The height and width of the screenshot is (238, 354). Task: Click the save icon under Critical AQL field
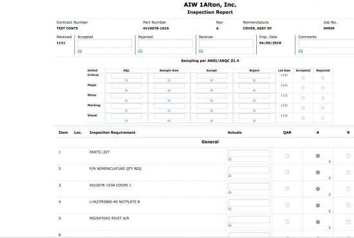tap(126, 80)
